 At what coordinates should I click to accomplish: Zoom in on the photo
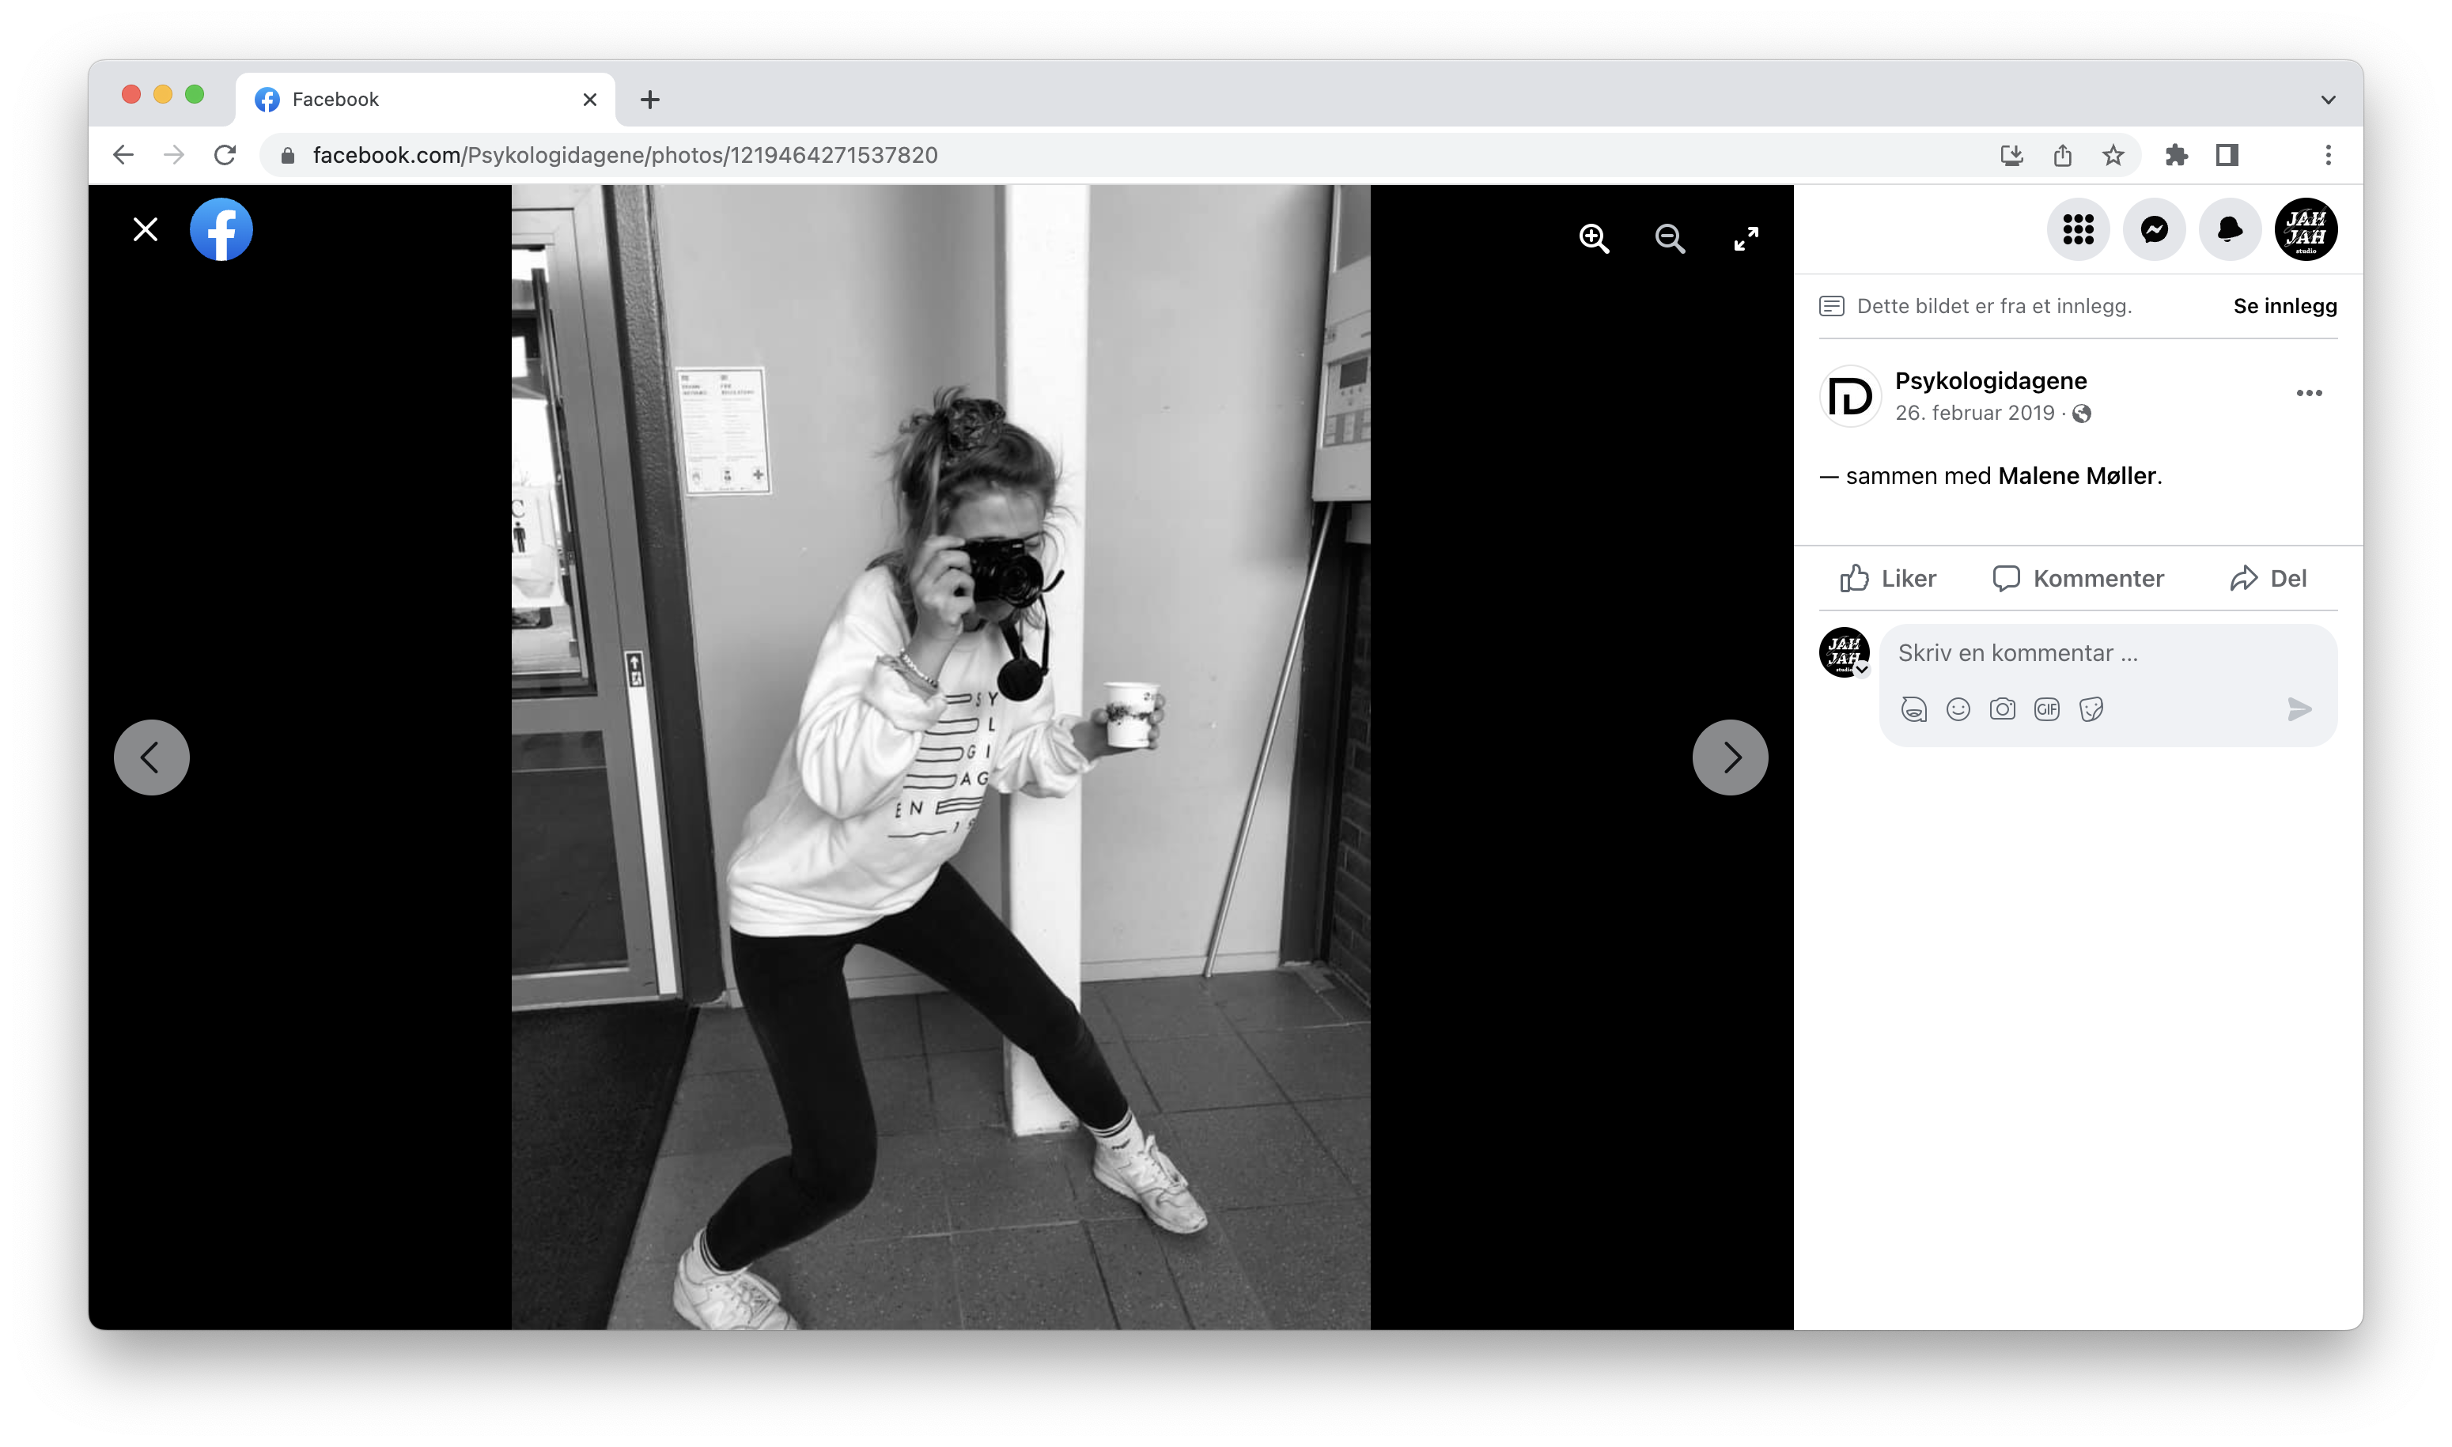(x=1594, y=238)
